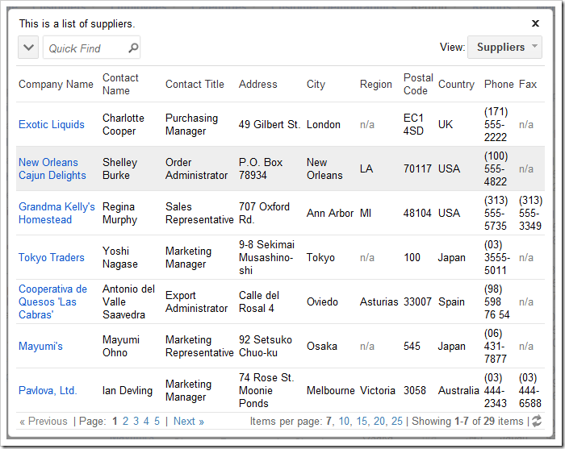
Task: Refresh the suppliers list with the reload icon
Action: (537, 421)
